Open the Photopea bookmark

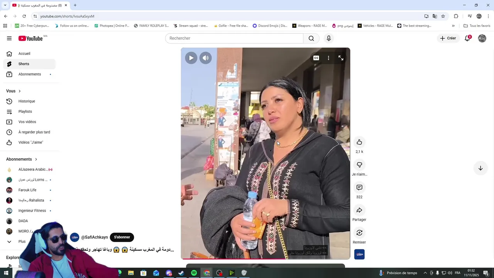[111, 26]
